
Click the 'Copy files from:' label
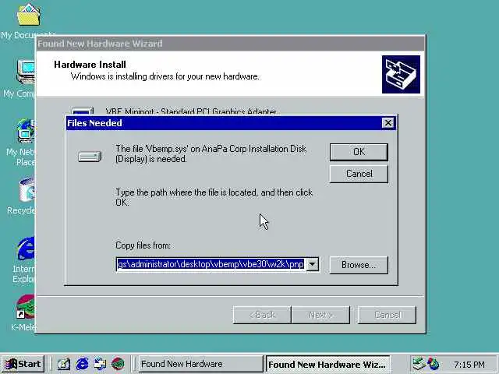(x=143, y=245)
